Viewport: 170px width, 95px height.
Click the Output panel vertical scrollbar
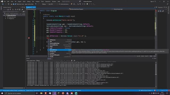click(x=156, y=74)
